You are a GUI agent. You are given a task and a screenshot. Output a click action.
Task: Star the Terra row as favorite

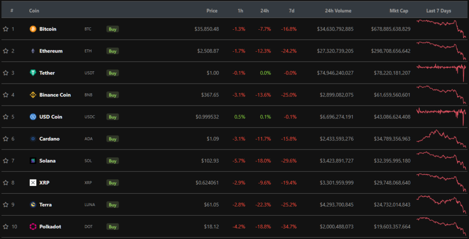(5, 205)
